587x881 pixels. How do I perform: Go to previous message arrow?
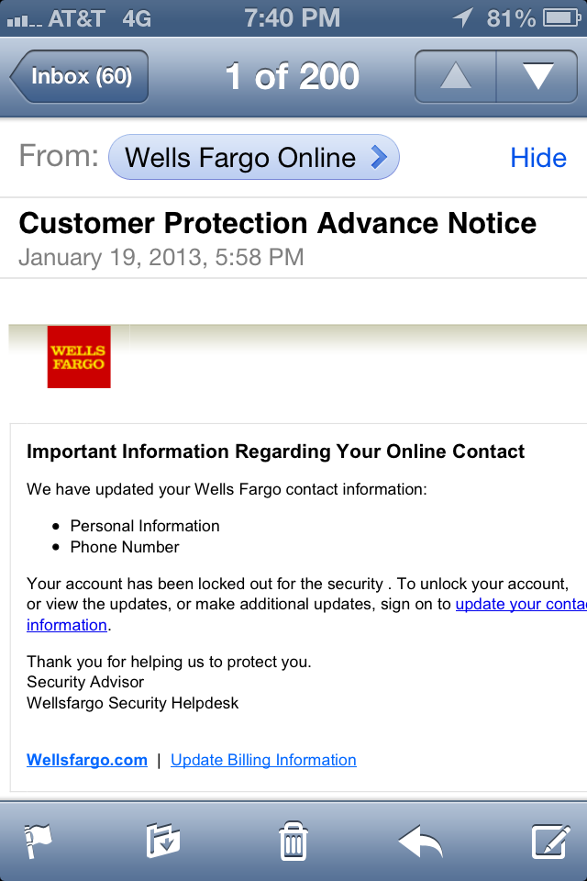pos(456,76)
